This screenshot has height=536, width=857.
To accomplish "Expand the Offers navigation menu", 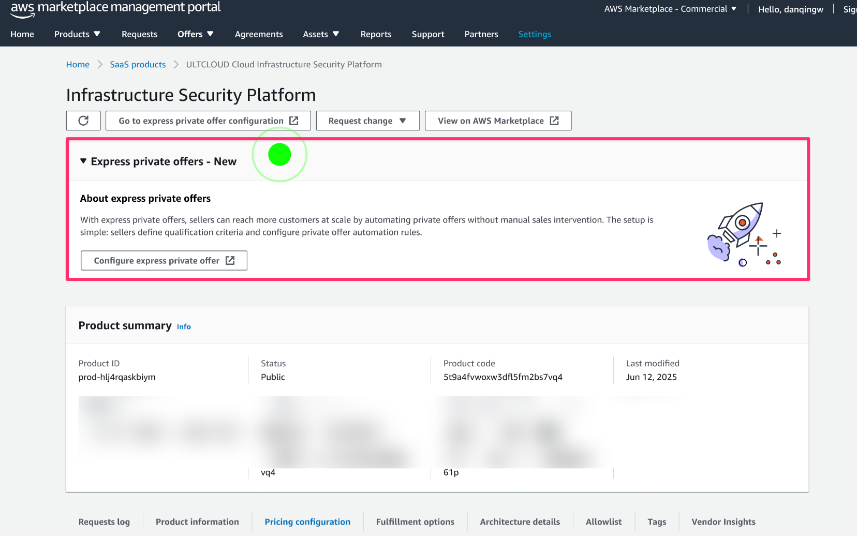I will 195,34.
